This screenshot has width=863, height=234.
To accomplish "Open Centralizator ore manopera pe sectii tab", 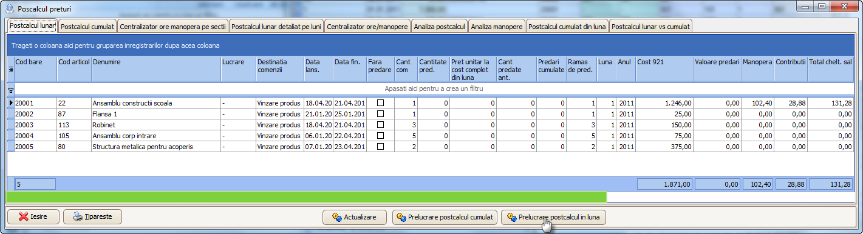I will (x=173, y=27).
